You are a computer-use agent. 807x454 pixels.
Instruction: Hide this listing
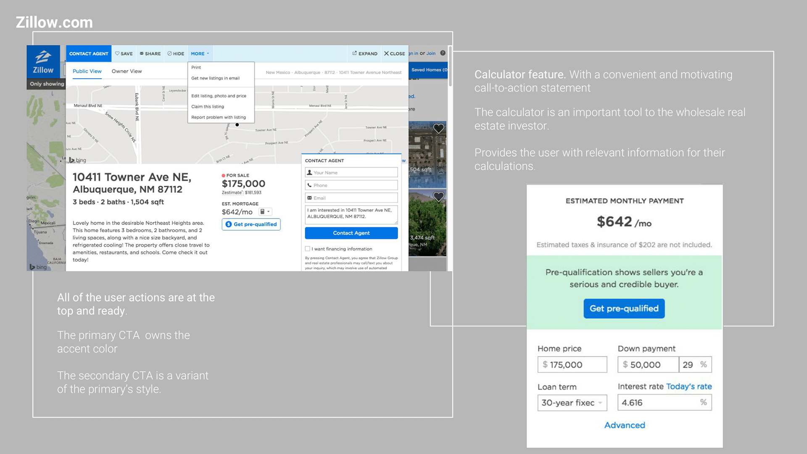pyautogui.click(x=176, y=54)
